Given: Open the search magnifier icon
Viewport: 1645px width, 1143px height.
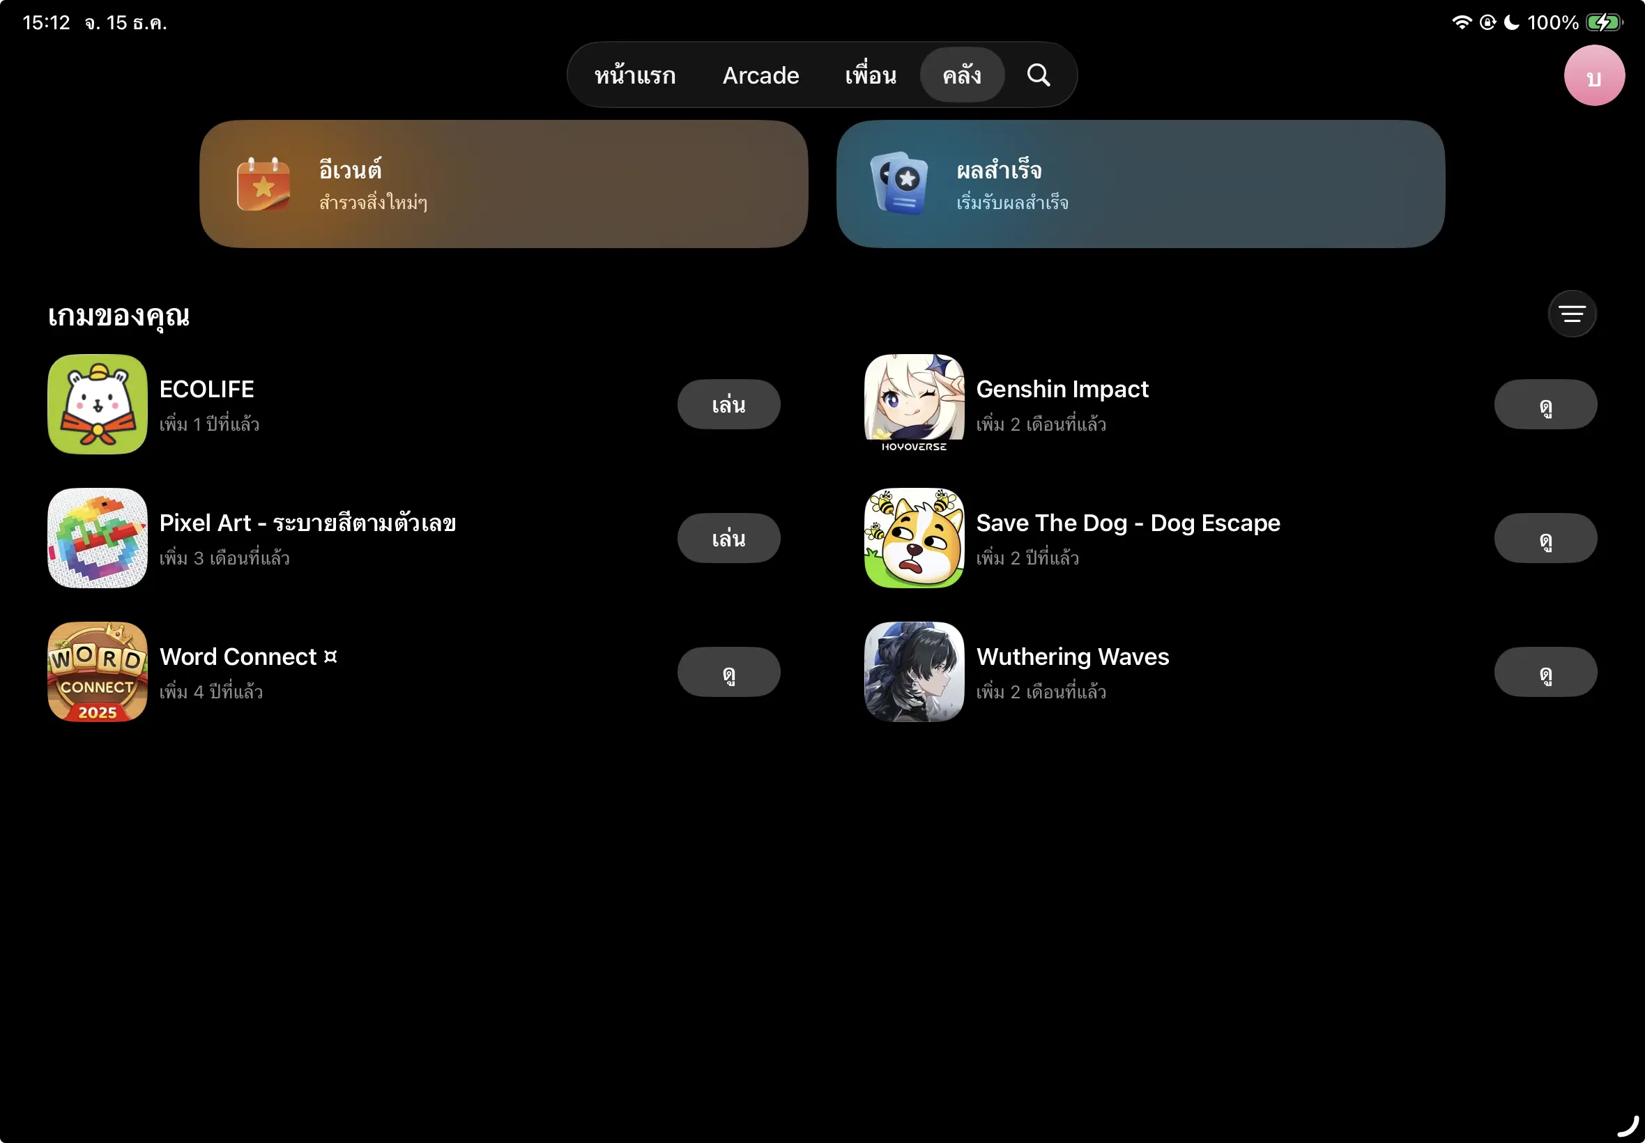Looking at the screenshot, I should click(1038, 75).
